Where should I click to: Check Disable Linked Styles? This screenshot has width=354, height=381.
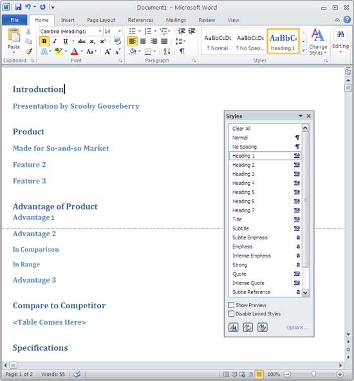tap(231, 313)
